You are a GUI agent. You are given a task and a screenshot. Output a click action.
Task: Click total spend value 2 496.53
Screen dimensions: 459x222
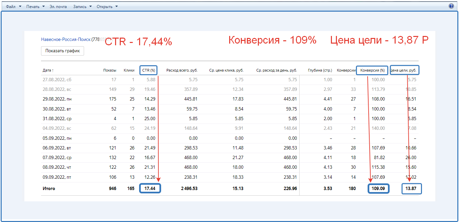click(189, 188)
